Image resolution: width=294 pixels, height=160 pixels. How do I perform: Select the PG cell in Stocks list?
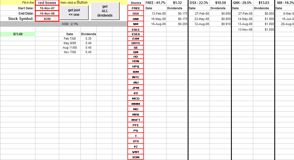point(136,130)
